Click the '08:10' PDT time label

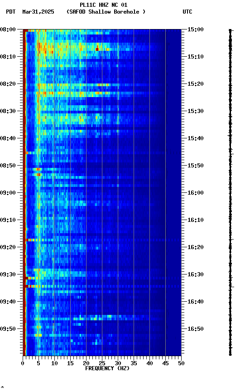pyautogui.click(x=8, y=57)
